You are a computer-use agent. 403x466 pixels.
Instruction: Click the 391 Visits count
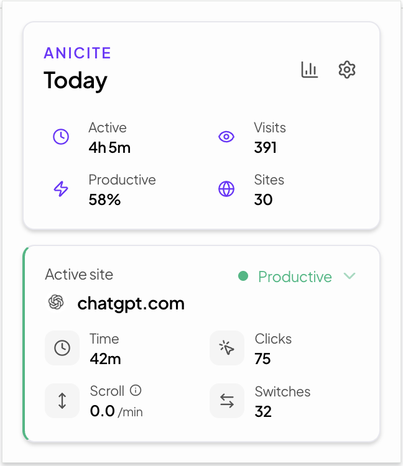tap(265, 147)
